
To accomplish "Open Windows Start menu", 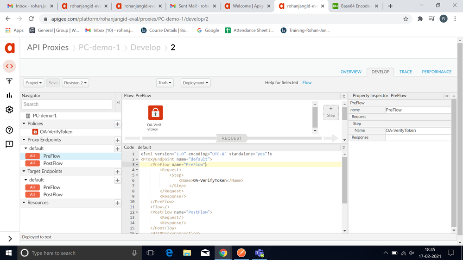I will 8,253.
